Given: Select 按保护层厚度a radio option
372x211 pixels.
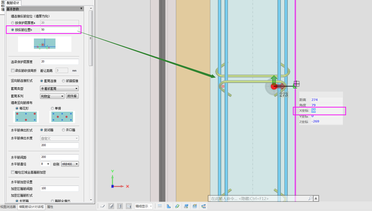Looking at the screenshot, I should coord(13,23).
